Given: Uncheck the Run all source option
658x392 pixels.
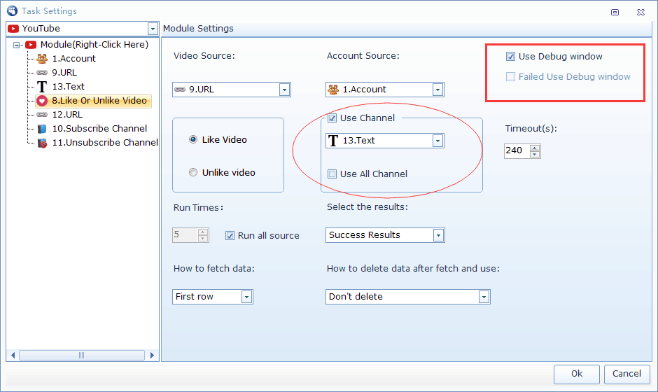Looking at the screenshot, I should [230, 236].
